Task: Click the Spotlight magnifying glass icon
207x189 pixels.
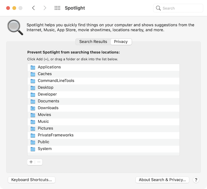Action: pos(15,28)
